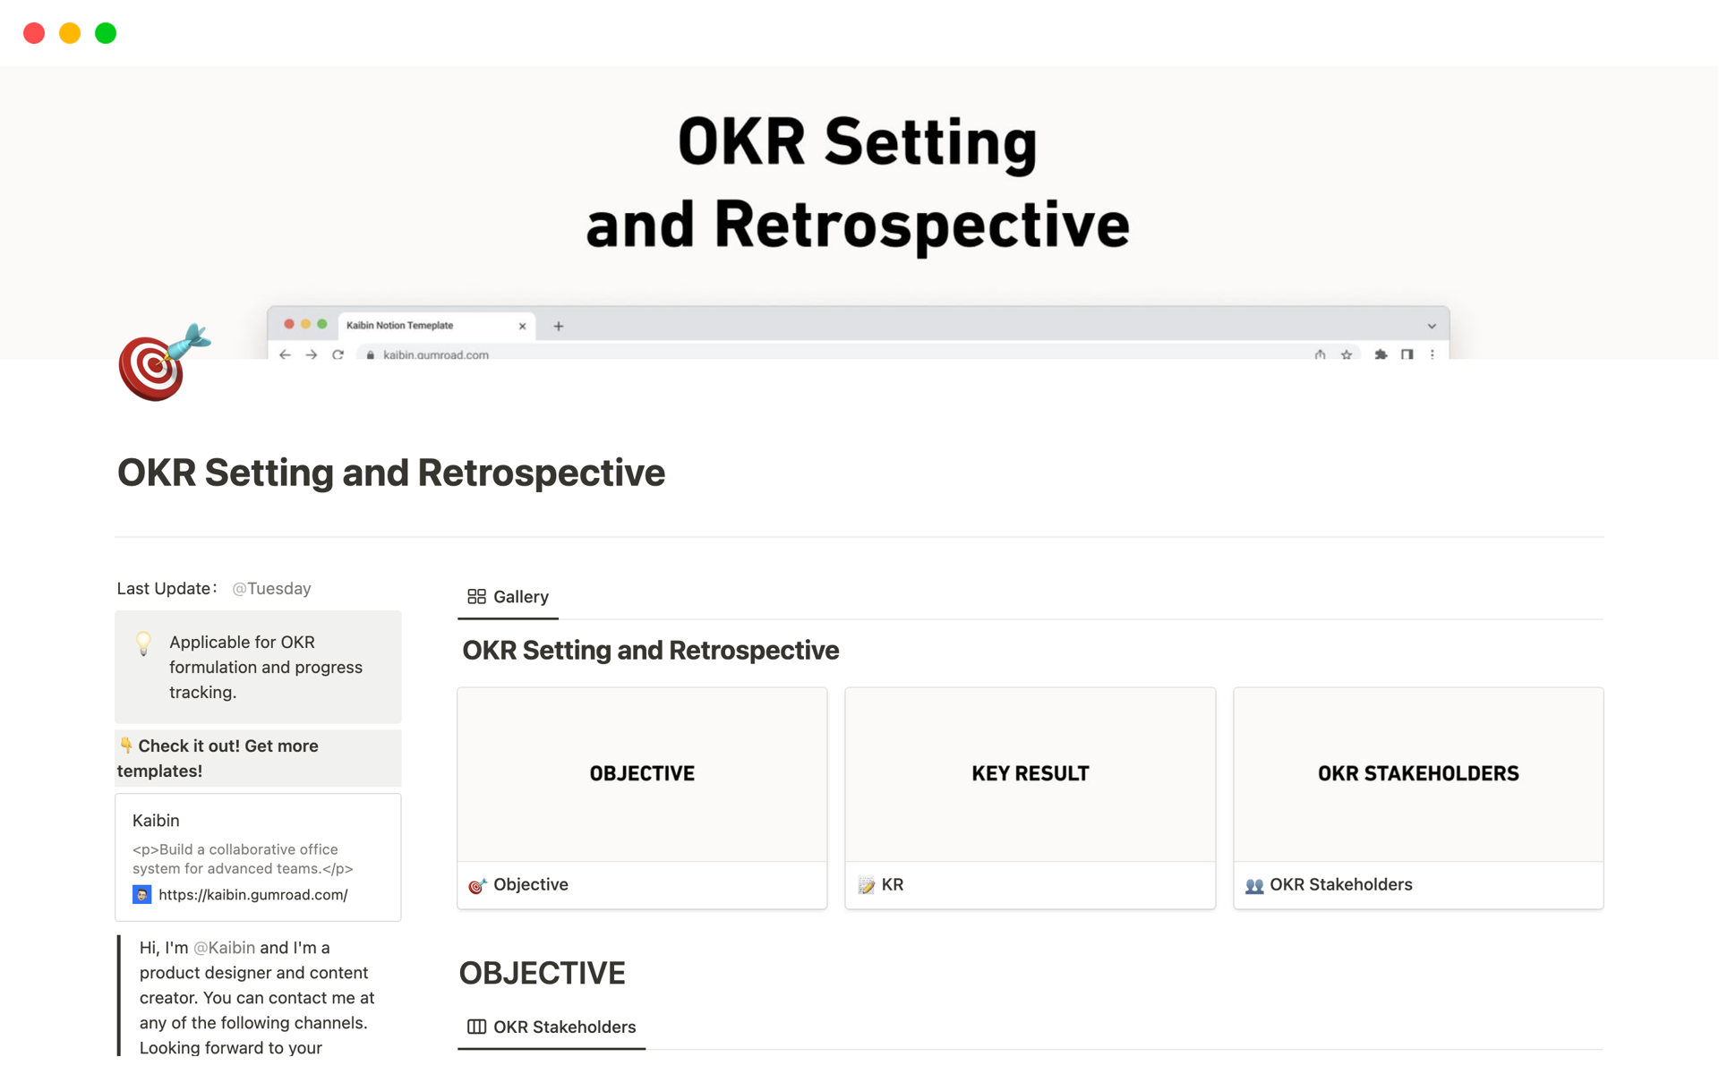The height and width of the screenshot is (1074, 1719).
Task: Click the Gallery view grid icon
Action: [476, 596]
